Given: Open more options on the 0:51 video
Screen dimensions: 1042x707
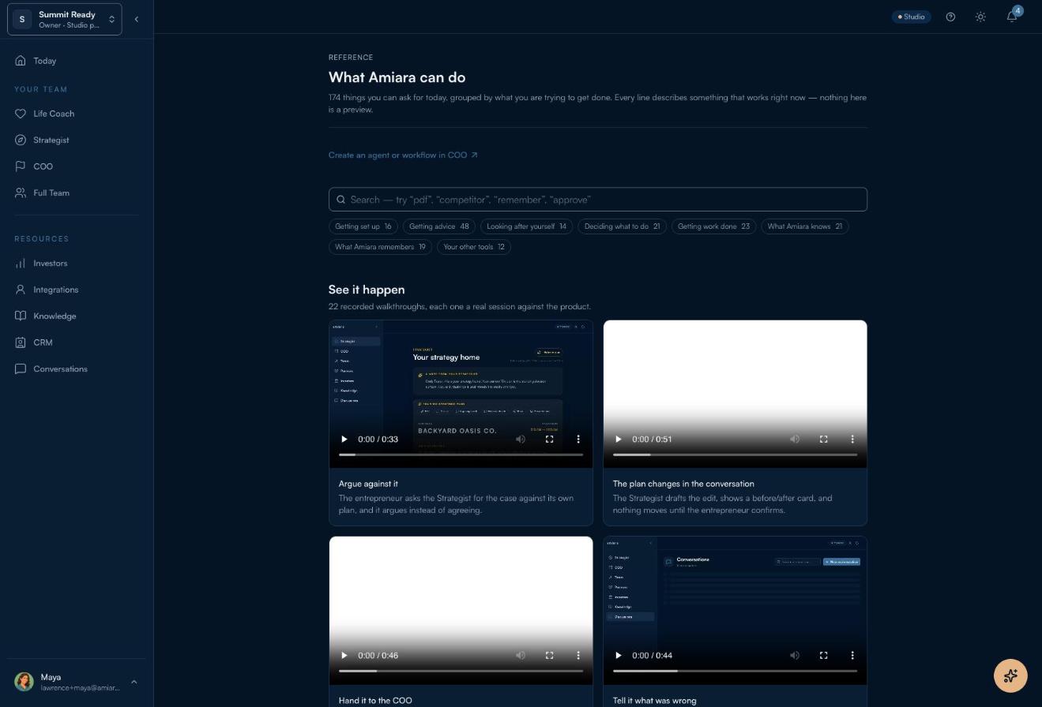Looking at the screenshot, I should 852,439.
